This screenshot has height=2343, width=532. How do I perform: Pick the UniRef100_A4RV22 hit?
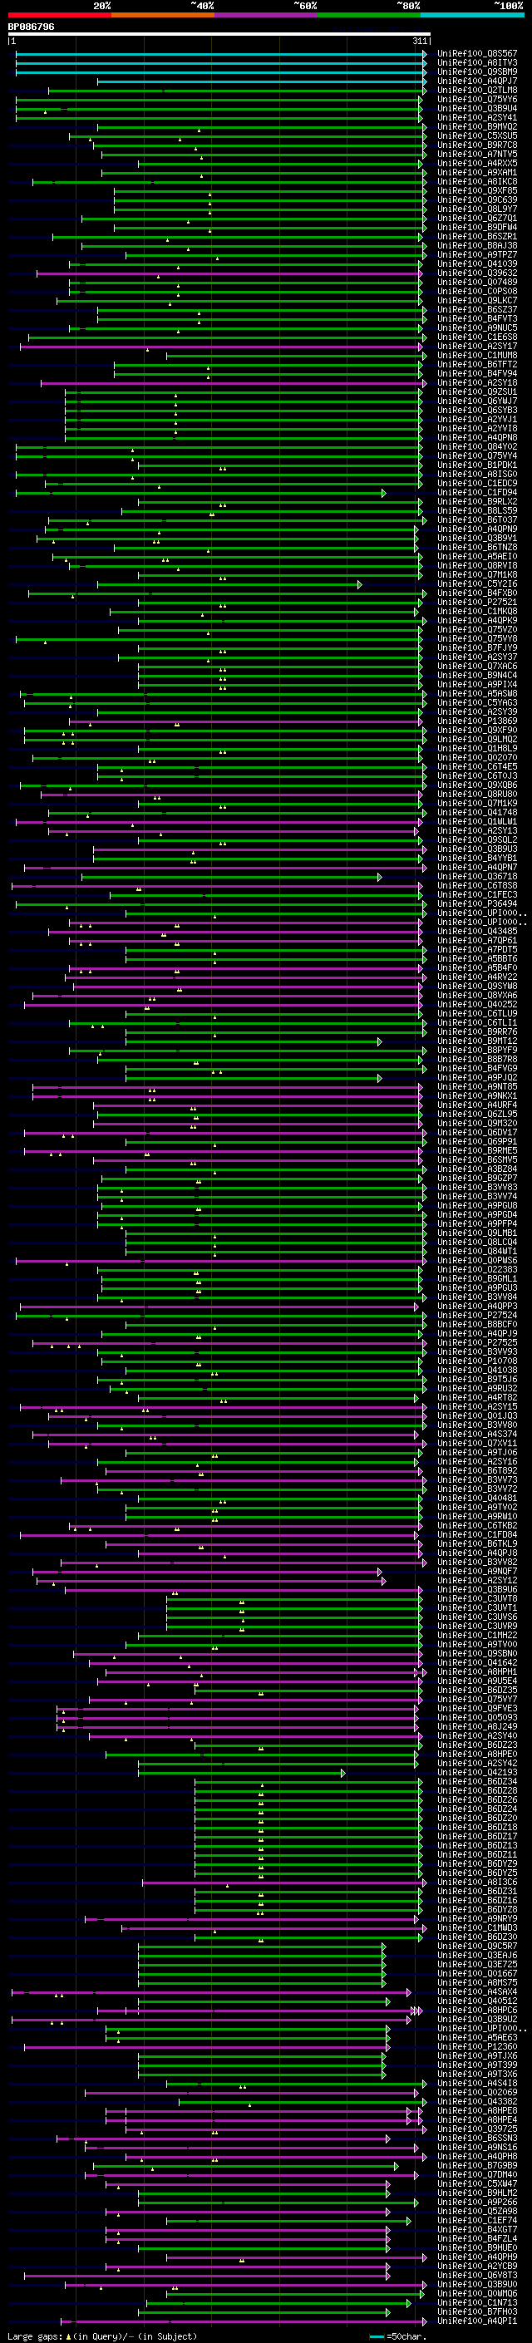coord(476,977)
